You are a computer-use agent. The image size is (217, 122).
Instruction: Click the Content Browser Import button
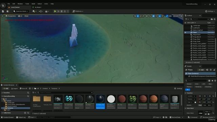click(14, 88)
